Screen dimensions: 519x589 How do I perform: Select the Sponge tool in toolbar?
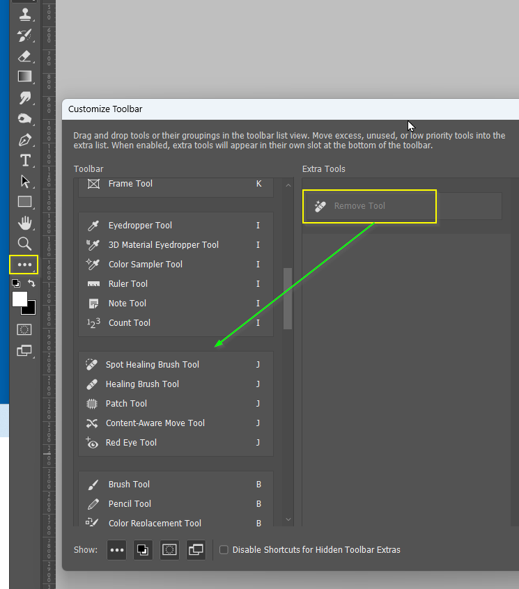25,118
